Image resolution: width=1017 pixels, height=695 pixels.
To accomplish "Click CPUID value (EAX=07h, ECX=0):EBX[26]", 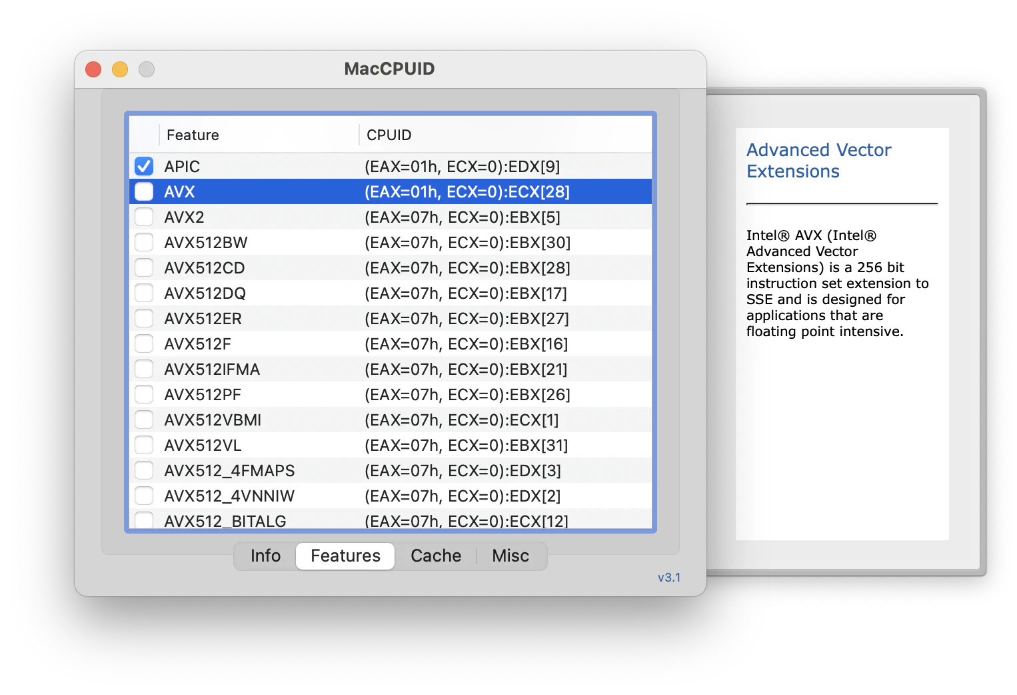I will click(x=467, y=395).
